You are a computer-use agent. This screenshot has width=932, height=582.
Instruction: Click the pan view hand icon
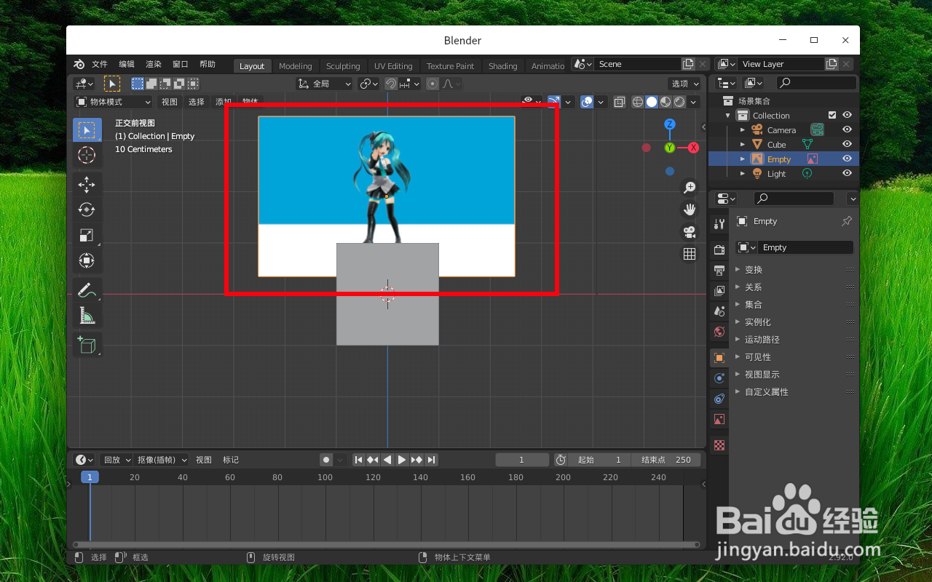coord(689,210)
